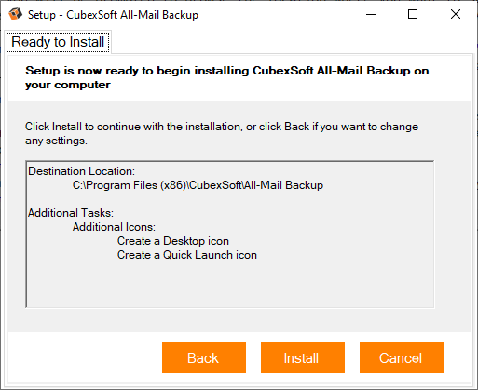478x390 pixels.
Task: Click the Additional Tasks line in summary
Action: [x=71, y=213]
